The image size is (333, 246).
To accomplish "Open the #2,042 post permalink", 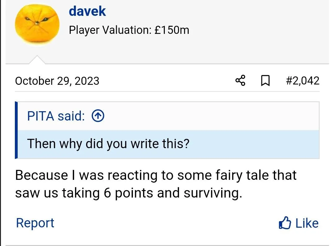I will [x=302, y=81].
